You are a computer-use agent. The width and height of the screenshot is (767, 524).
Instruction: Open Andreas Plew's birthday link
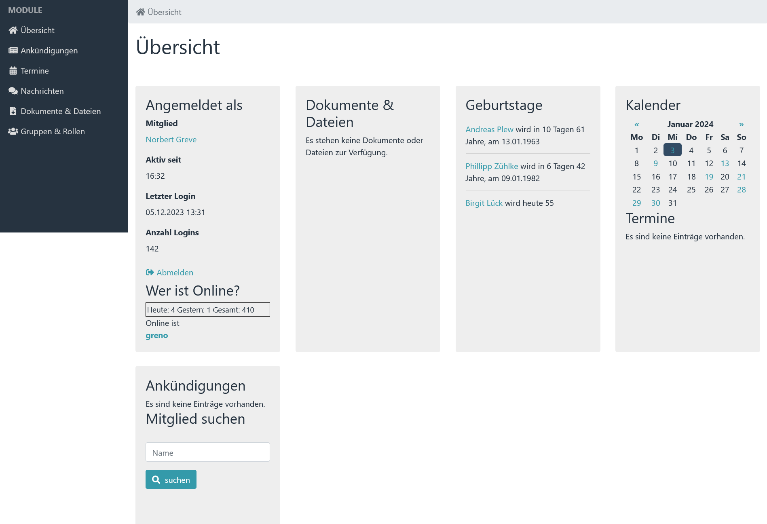(x=489, y=129)
